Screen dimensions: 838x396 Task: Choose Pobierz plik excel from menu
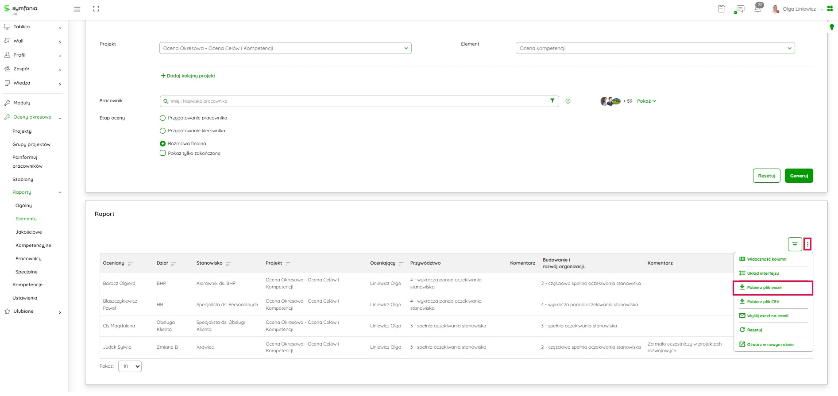(764, 288)
